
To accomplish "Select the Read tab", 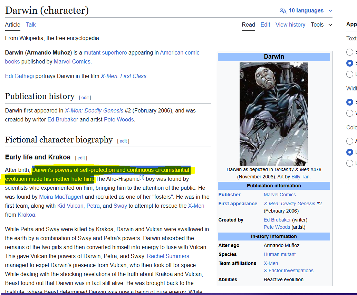I will 248,24.
